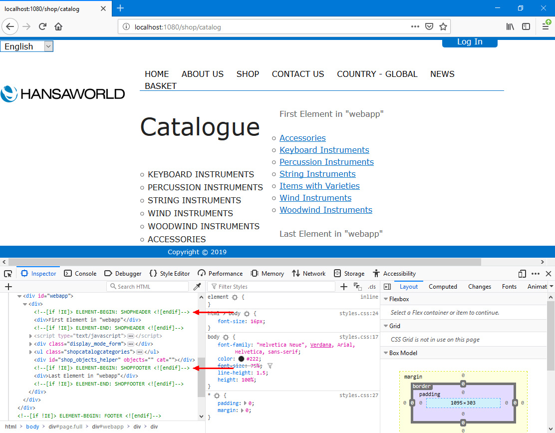Open the Percussion Instruments link
This screenshot has height=433, width=555.
[327, 162]
